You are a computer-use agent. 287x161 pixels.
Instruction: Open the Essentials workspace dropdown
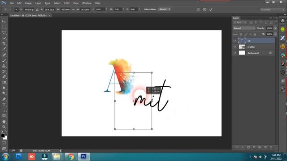point(272,9)
